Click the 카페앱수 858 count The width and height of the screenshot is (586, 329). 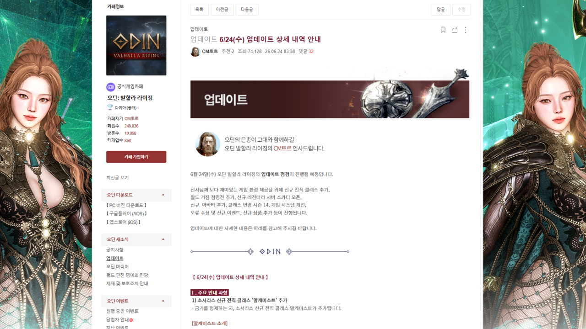point(119,141)
